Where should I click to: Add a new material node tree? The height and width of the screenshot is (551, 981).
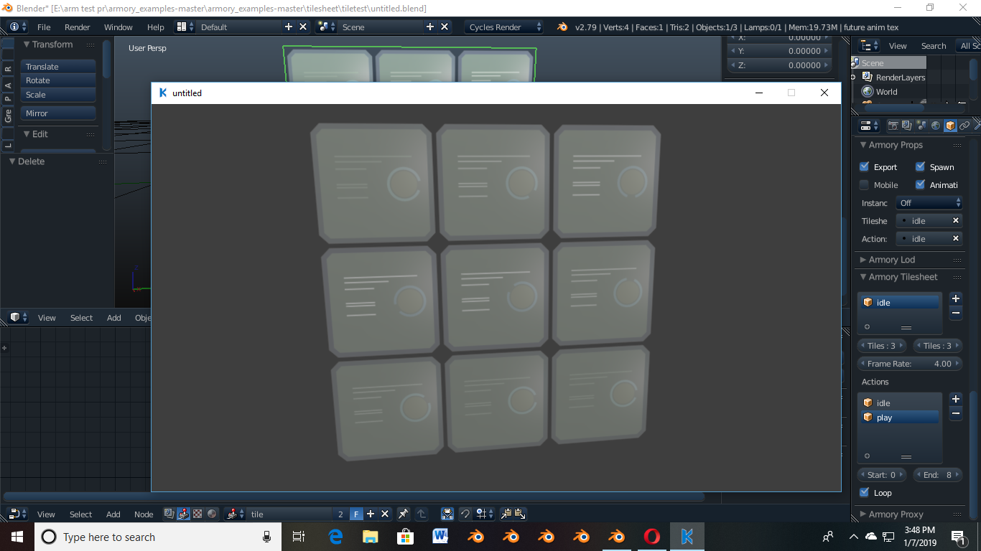(x=371, y=514)
